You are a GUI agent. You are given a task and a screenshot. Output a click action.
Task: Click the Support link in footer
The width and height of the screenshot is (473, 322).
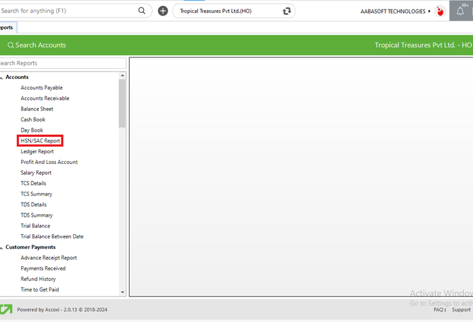coord(462,310)
